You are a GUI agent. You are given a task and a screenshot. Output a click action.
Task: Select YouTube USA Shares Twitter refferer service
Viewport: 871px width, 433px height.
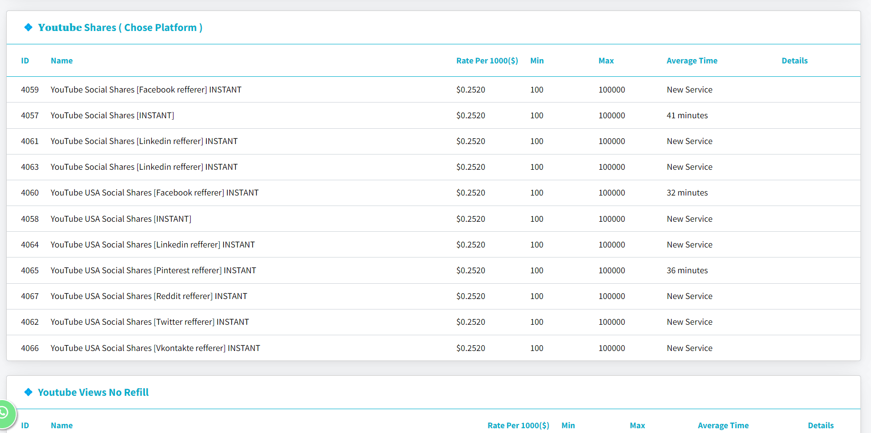150,322
